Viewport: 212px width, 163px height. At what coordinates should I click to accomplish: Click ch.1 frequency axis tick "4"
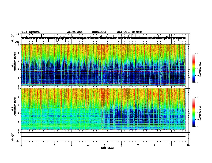pyautogui.click(x=19, y=69)
